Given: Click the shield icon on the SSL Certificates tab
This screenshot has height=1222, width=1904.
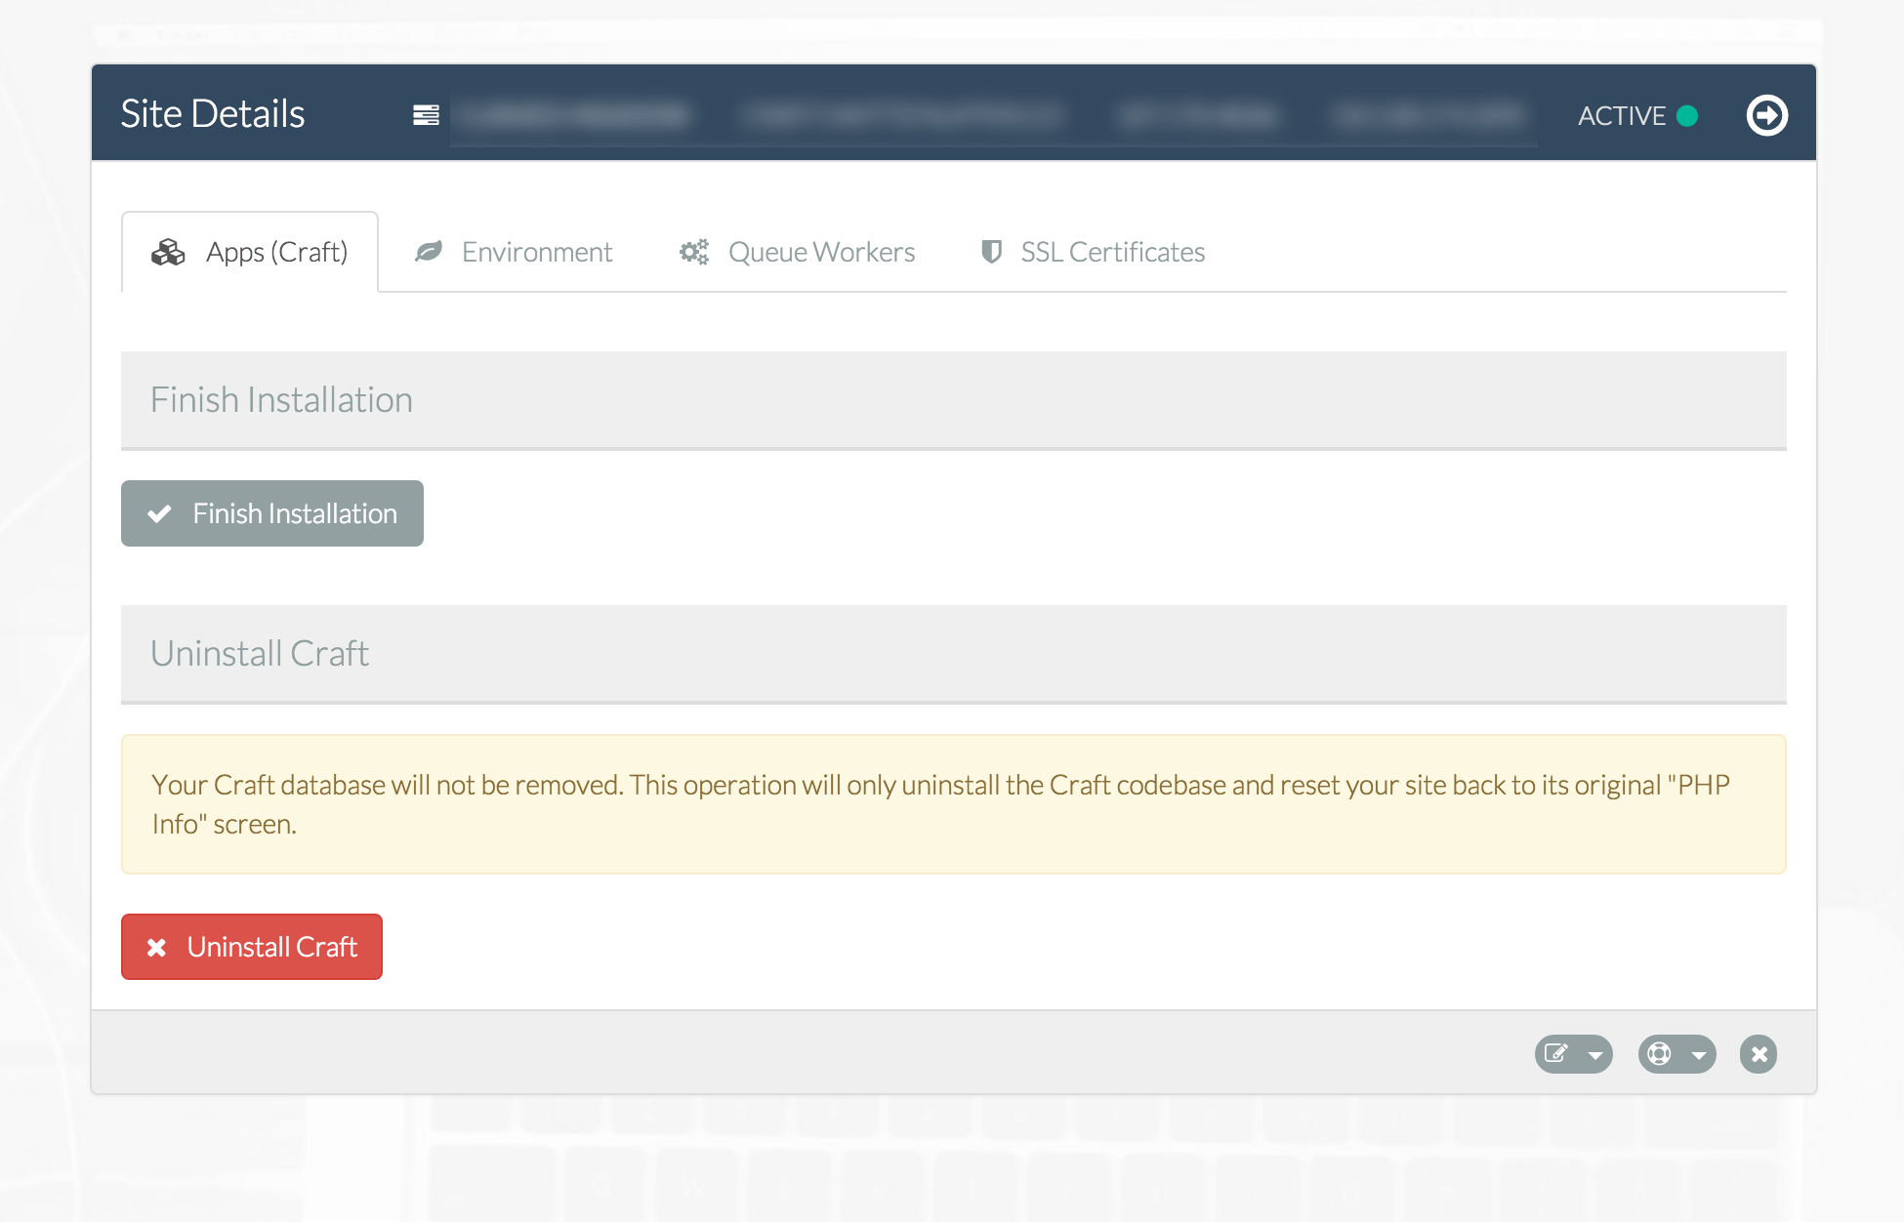Looking at the screenshot, I should 991,252.
